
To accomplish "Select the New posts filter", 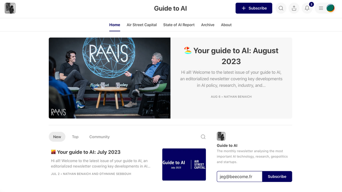I will pos(57,137).
